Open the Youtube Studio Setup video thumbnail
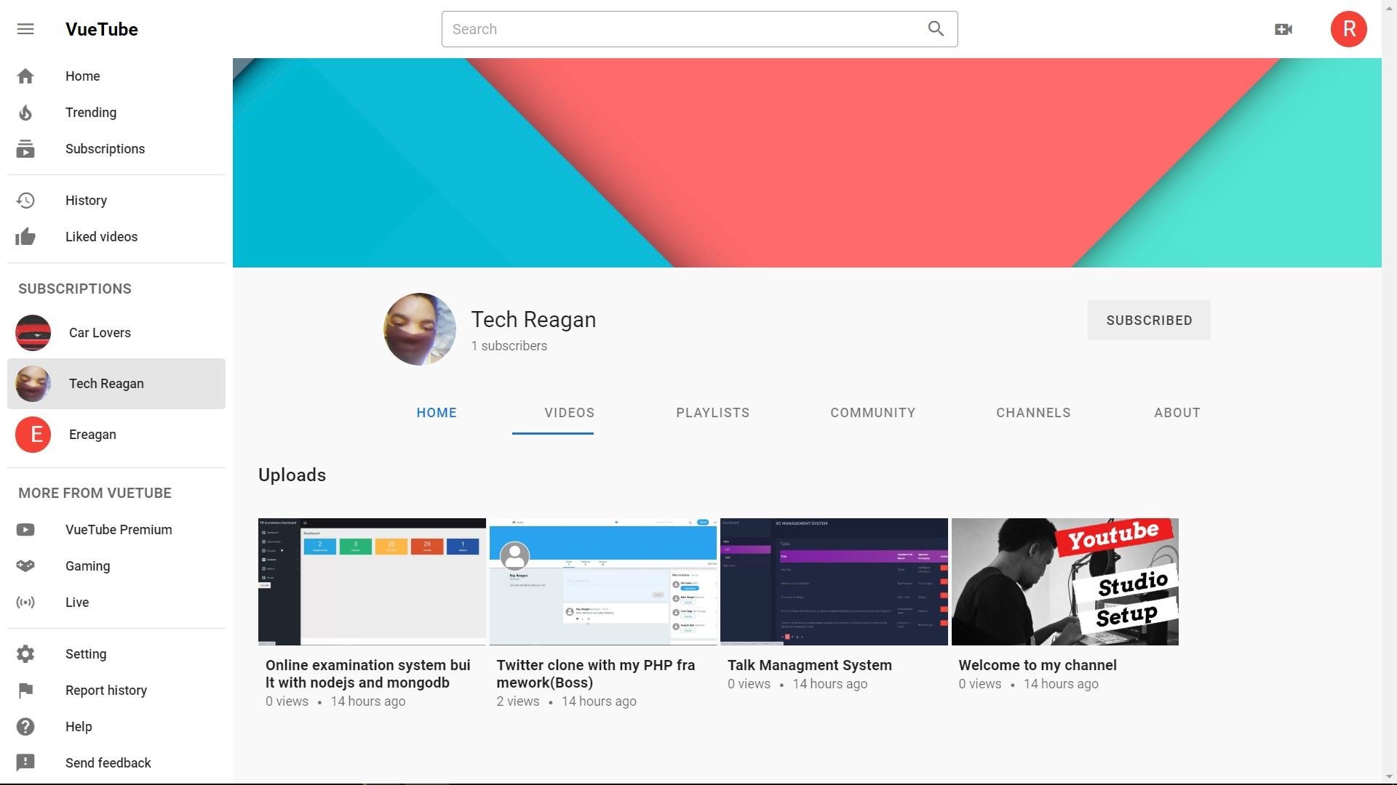Screen dimensions: 1397x785 click(x=1064, y=581)
